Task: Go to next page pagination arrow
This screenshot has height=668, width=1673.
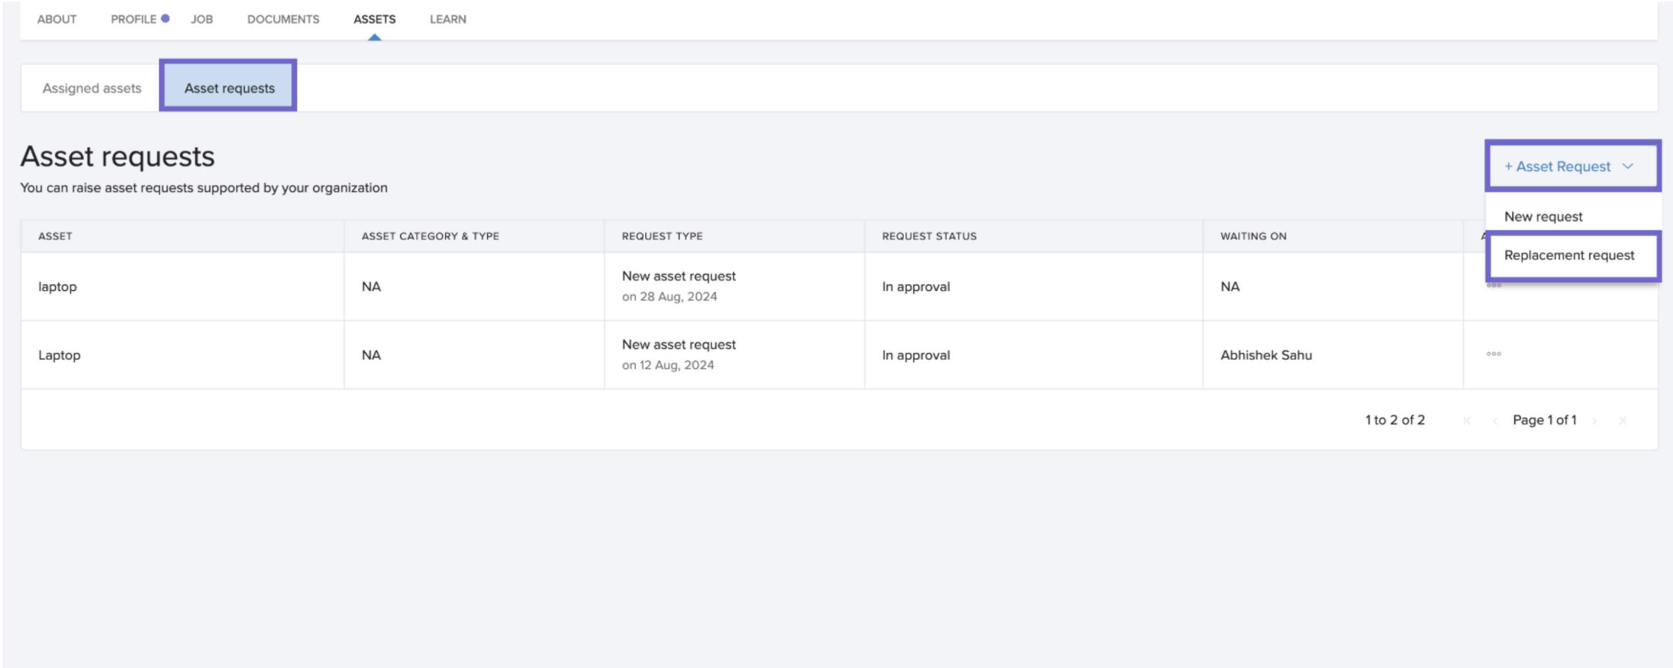Action: pyautogui.click(x=1594, y=421)
